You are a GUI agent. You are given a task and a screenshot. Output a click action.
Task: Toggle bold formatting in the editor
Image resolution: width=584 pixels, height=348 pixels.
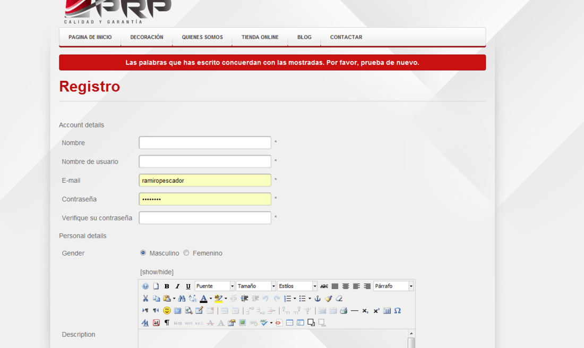tap(167, 286)
